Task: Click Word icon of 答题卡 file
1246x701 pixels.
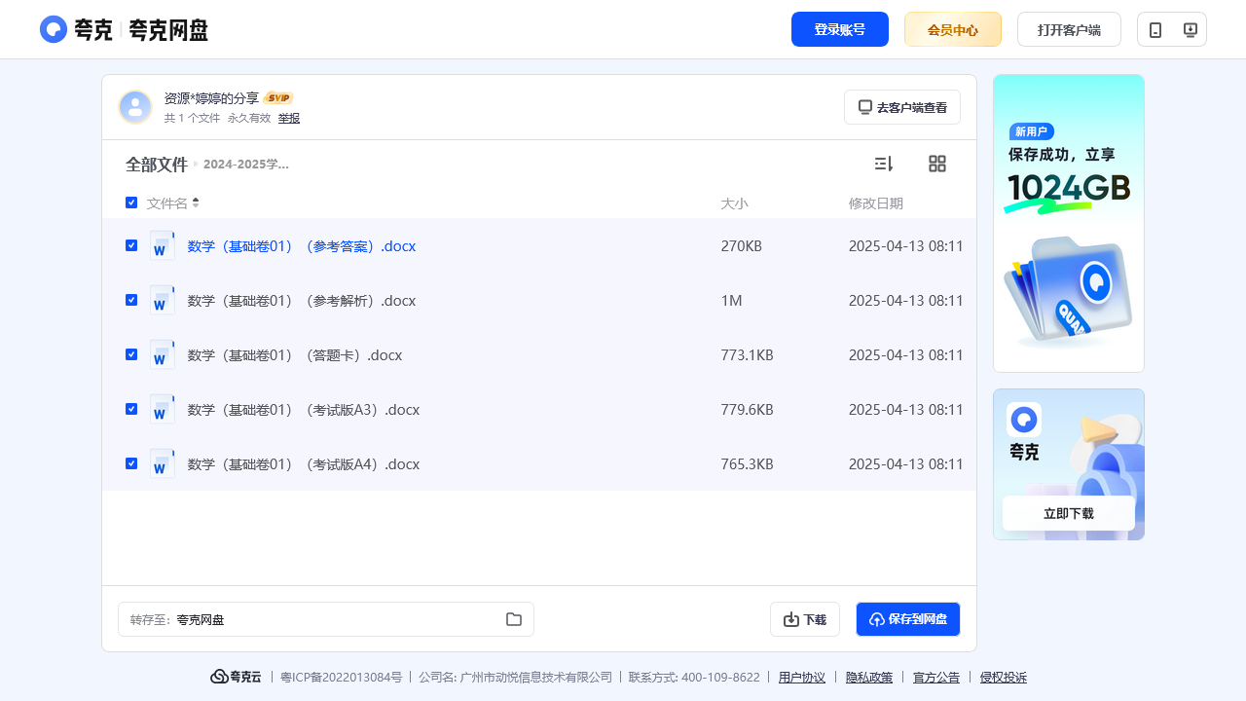Action: [163, 354]
